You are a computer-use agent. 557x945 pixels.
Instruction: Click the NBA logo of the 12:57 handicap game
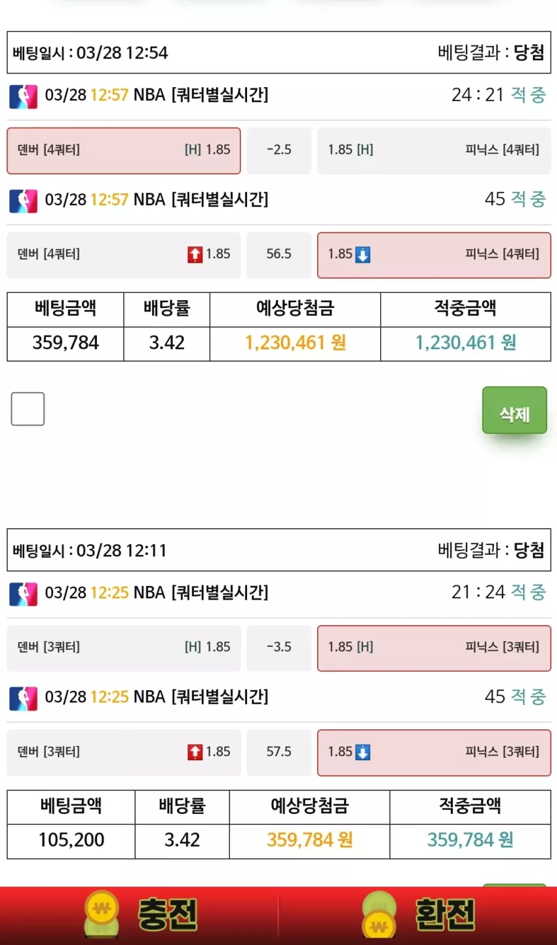(23, 96)
